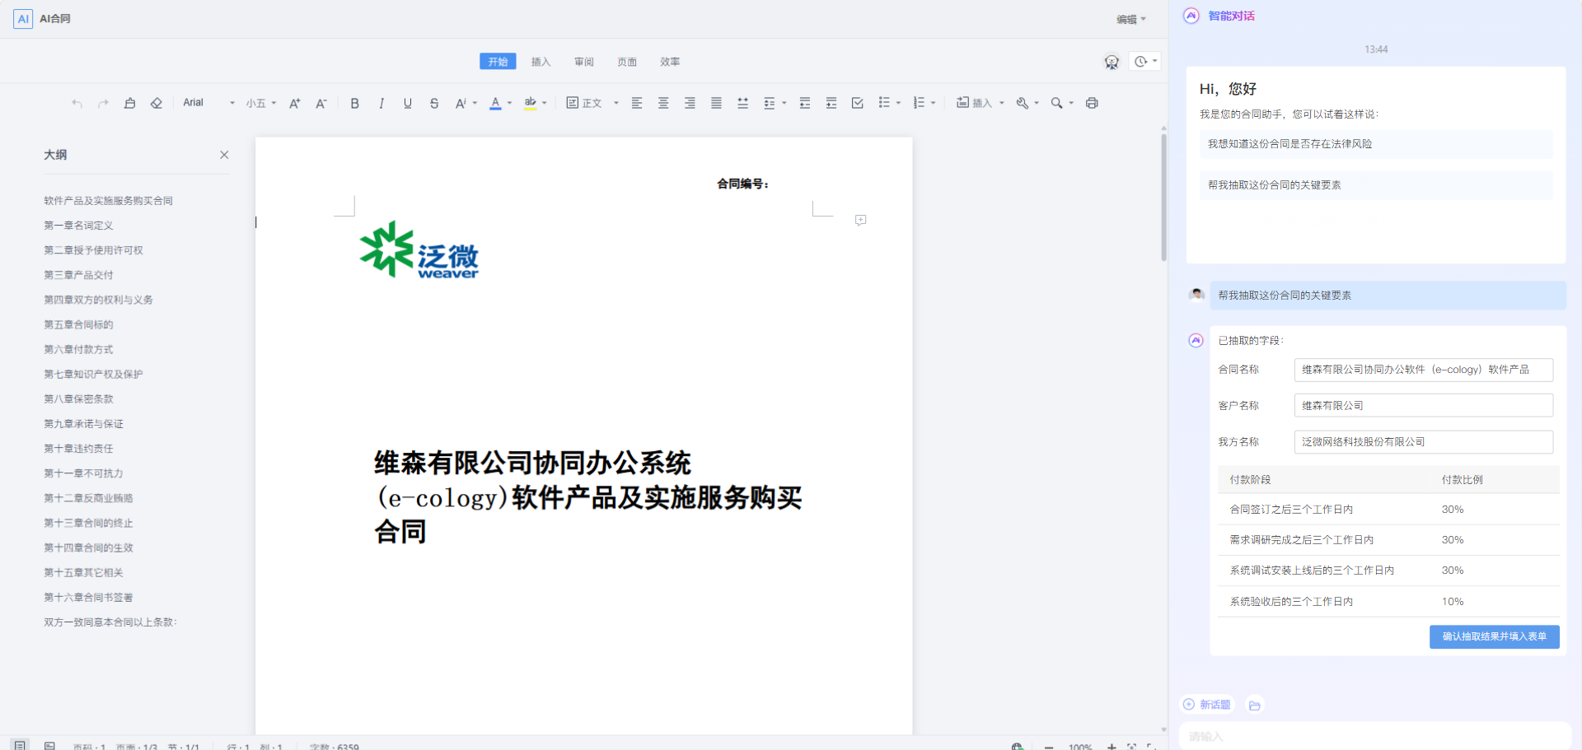
Task: Open highlight color dropdown arrow
Action: [x=545, y=103]
